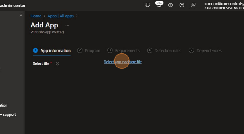Open the Settings gear in header

171,5
